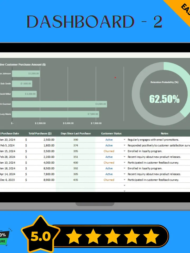Click the David Miller chart label
The image size is (190, 253).
6,94
